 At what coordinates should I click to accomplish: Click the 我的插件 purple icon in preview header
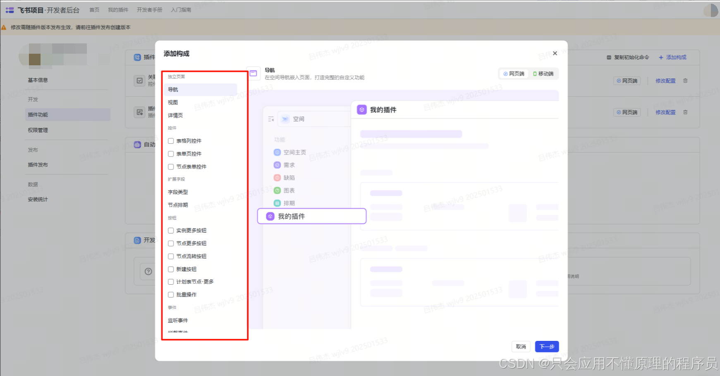tap(362, 110)
